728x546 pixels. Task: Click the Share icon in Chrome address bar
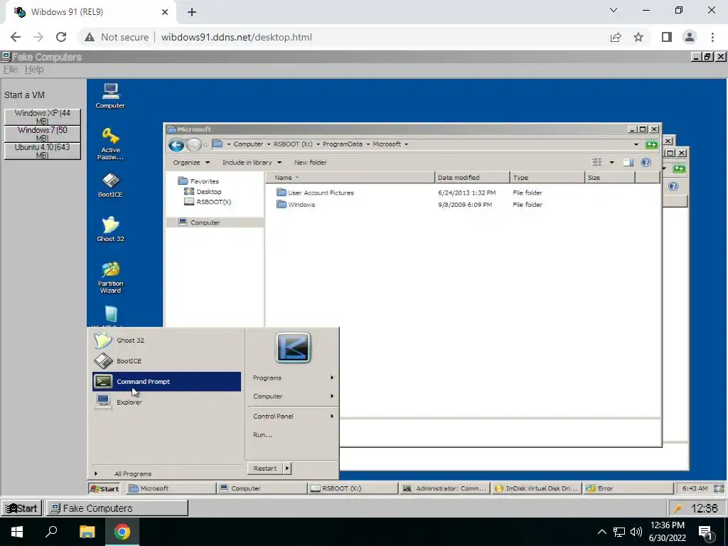pyautogui.click(x=616, y=37)
